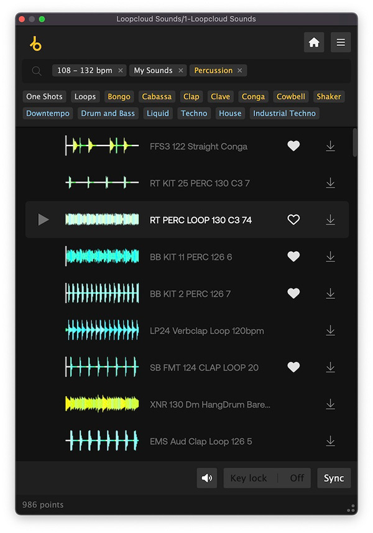Image resolution: width=373 pixels, height=533 pixels.
Task: Click the Sync button
Action: click(334, 478)
